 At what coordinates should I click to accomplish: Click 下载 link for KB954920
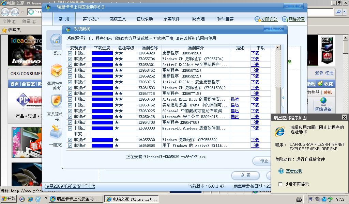click(255, 53)
